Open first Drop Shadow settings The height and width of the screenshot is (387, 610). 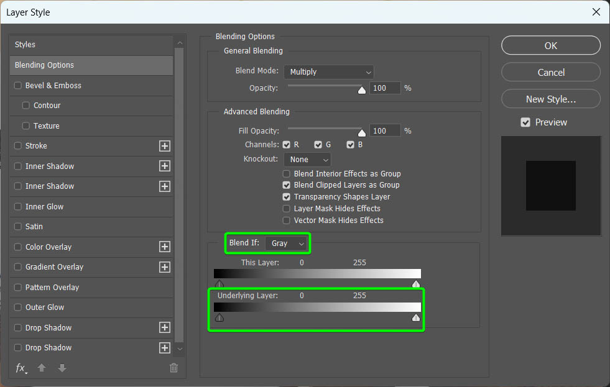point(49,327)
